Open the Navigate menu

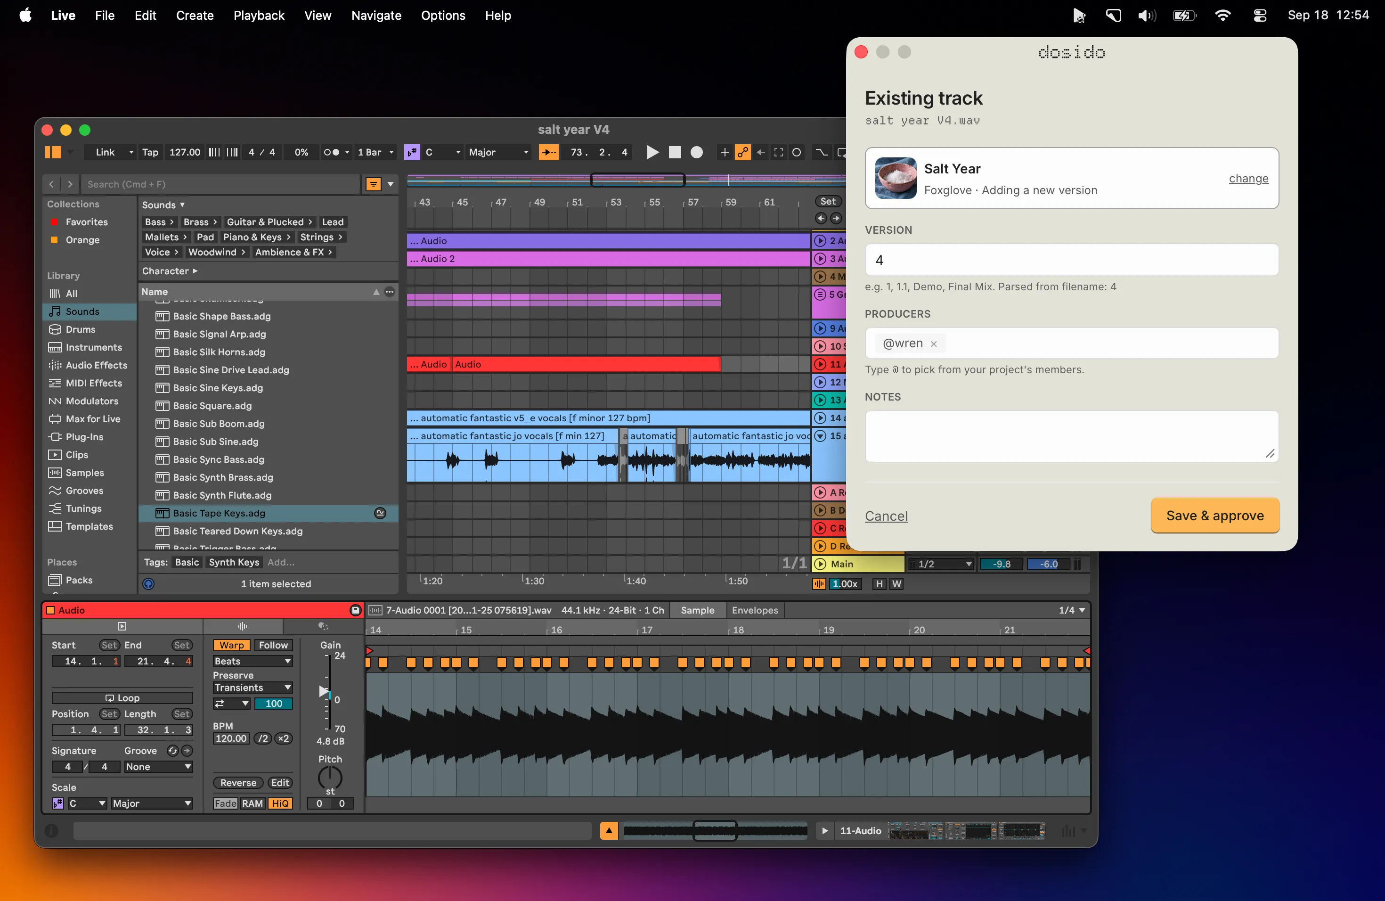(376, 16)
